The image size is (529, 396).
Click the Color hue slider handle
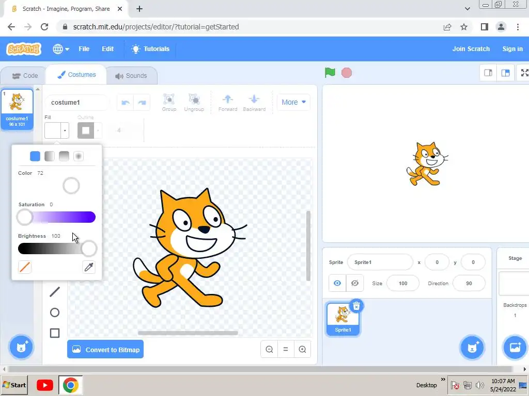pyautogui.click(x=71, y=186)
